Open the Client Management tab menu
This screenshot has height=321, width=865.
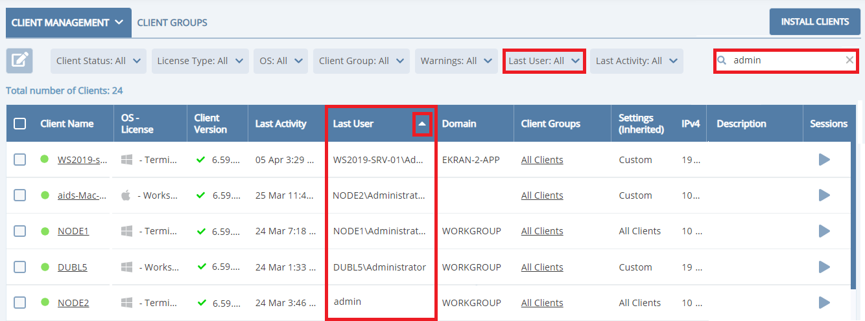click(67, 23)
